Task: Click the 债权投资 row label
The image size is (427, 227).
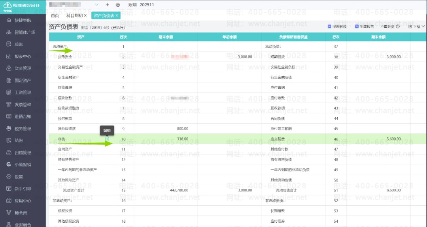Action: pyautogui.click(x=65, y=211)
